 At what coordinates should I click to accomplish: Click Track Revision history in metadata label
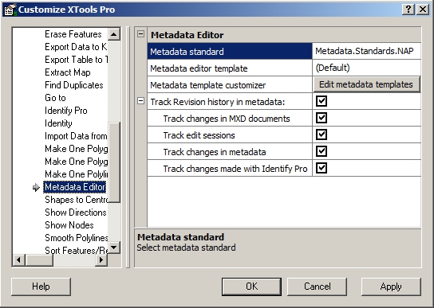click(x=218, y=102)
